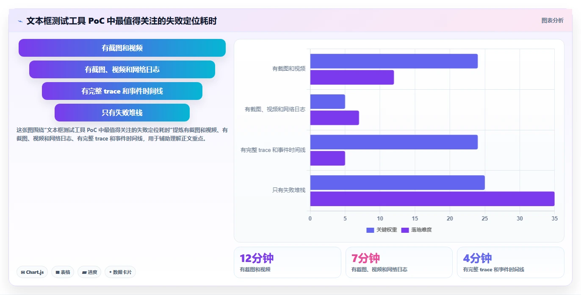Click the 关键权重 bar for 有完整 trace 和事件时间线
This screenshot has height=295, width=581.
(394, 142)
